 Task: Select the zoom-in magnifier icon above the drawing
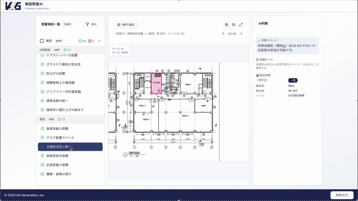227,24
